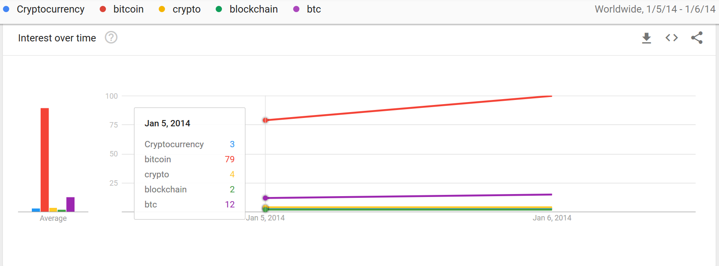Click the blue Cryptocurrency legend dot
The height and width of the screenshot is (266, 719).
tap(6, 9)
